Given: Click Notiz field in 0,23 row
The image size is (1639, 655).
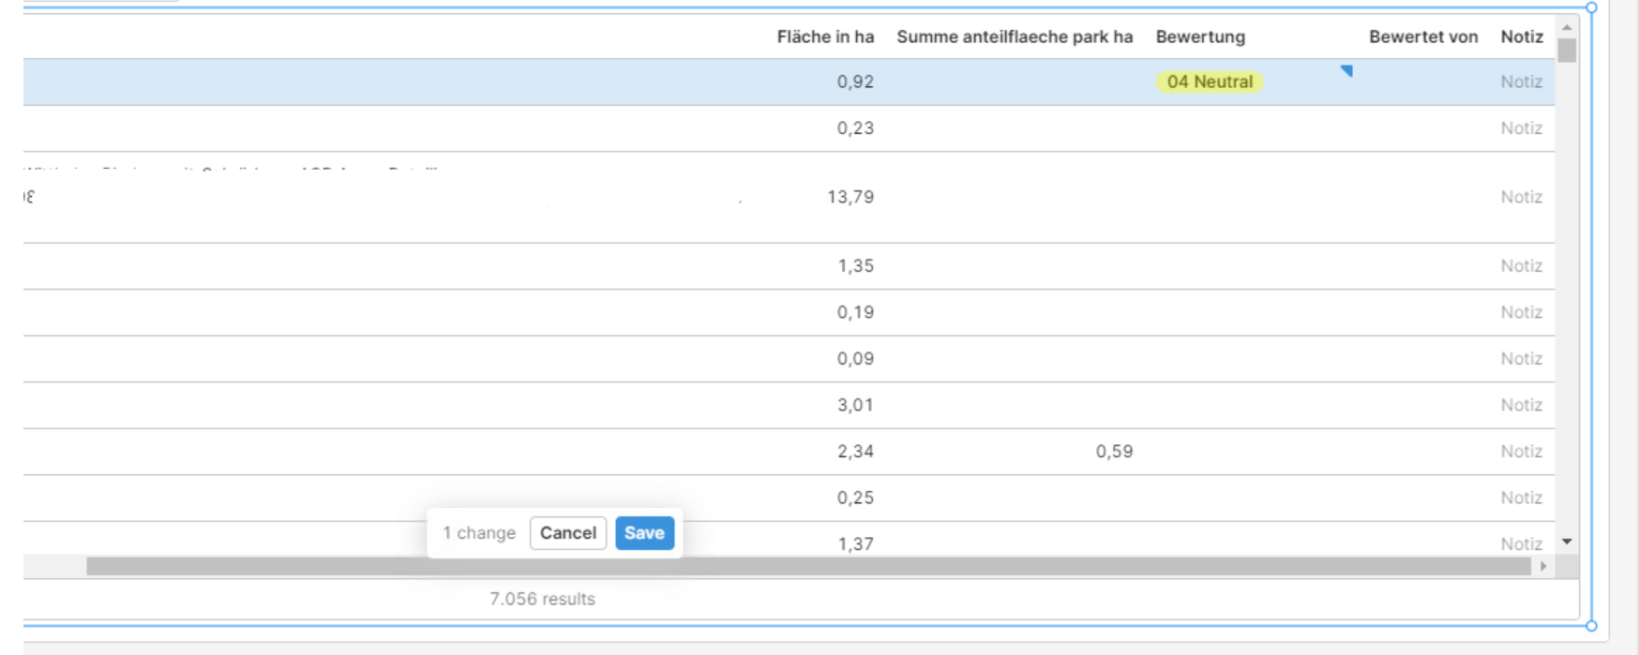Looking at the screenshot, I should pos(1521,127).
